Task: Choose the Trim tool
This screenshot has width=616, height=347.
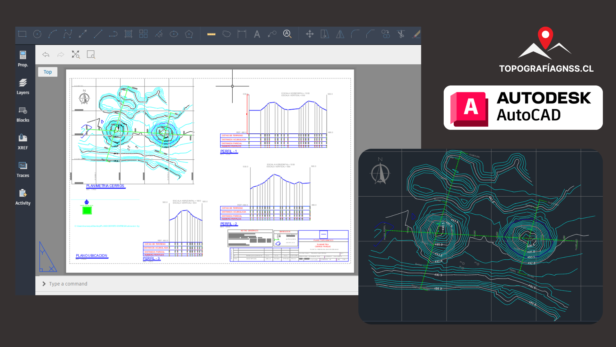Action: point(401,34)
